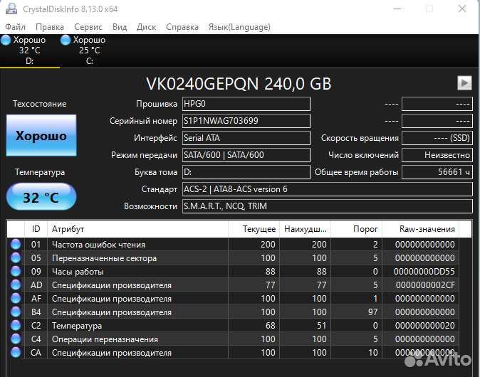Click the Атрибут column header

coord(137,229)
